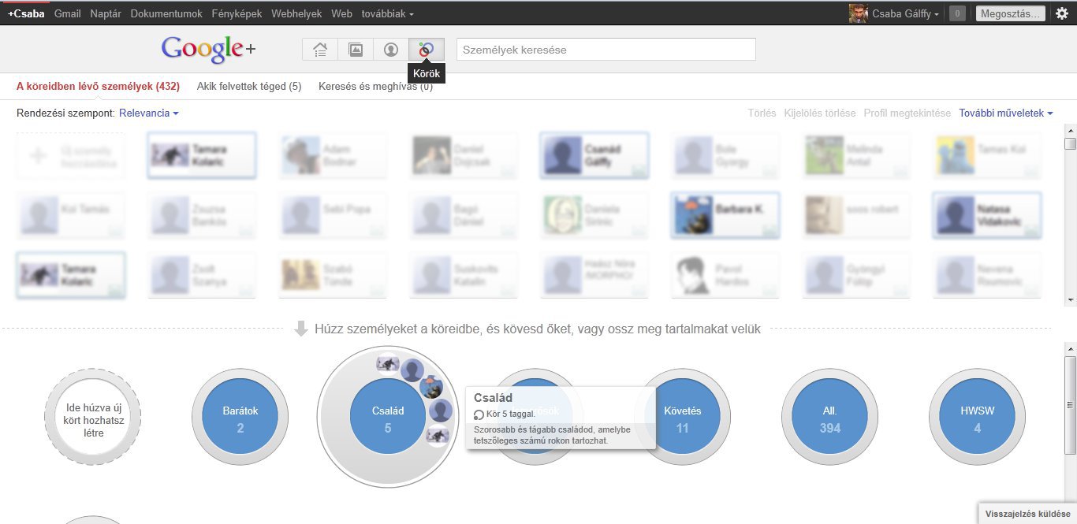Screen dimensions: 1077x524
Task: Select Bole Gyorgy's contact card
Action: coord(725,155)
